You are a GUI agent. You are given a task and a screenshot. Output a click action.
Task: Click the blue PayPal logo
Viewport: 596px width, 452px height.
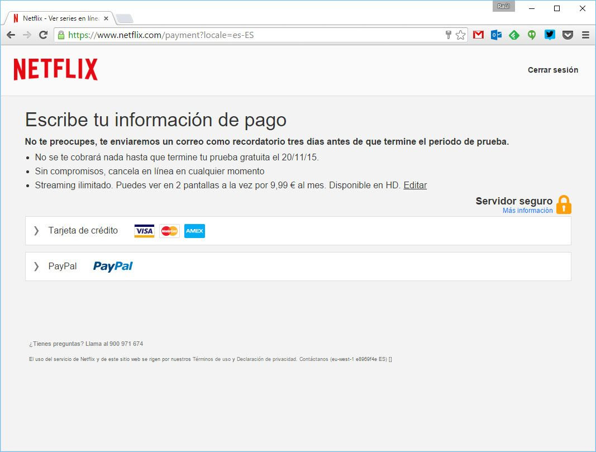[113, 266]
